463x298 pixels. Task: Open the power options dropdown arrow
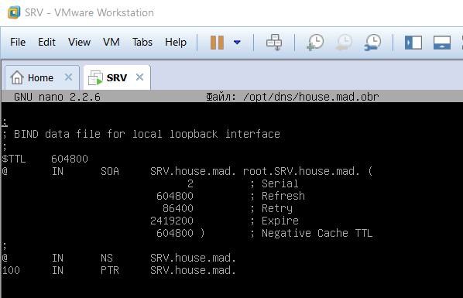point(237,43)
